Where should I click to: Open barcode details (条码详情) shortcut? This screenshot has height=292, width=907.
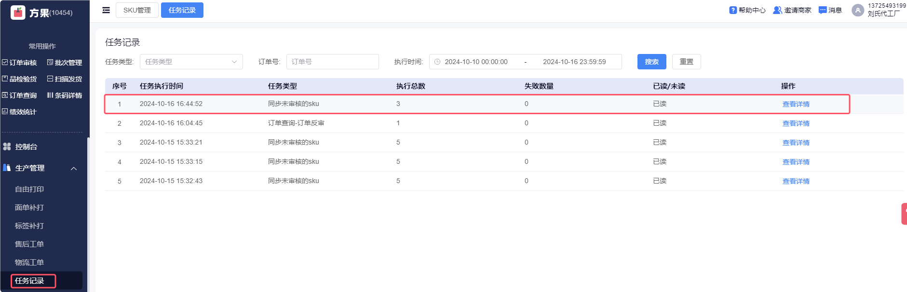(65, 95)
